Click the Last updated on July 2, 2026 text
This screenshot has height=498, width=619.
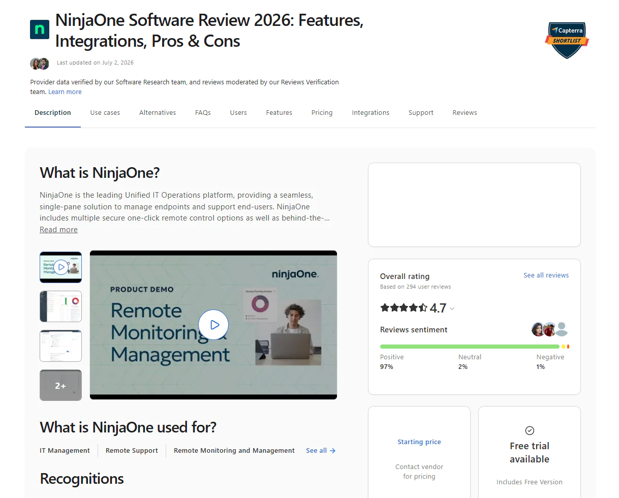(95, 63)
